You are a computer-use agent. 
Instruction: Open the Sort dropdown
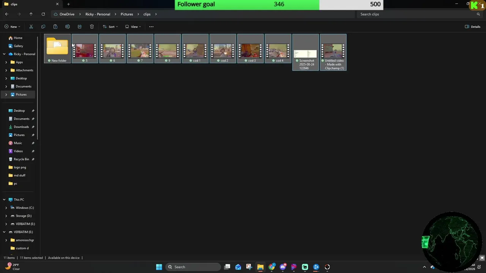(110, 27)
